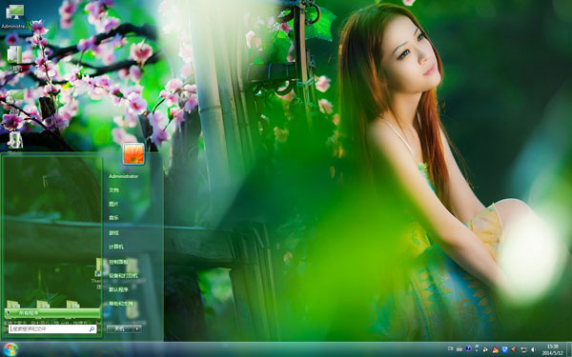The height and width of the screenshot is (357, 572).
Task: Click the keyboard tray icon
Action: pos(460,349)
